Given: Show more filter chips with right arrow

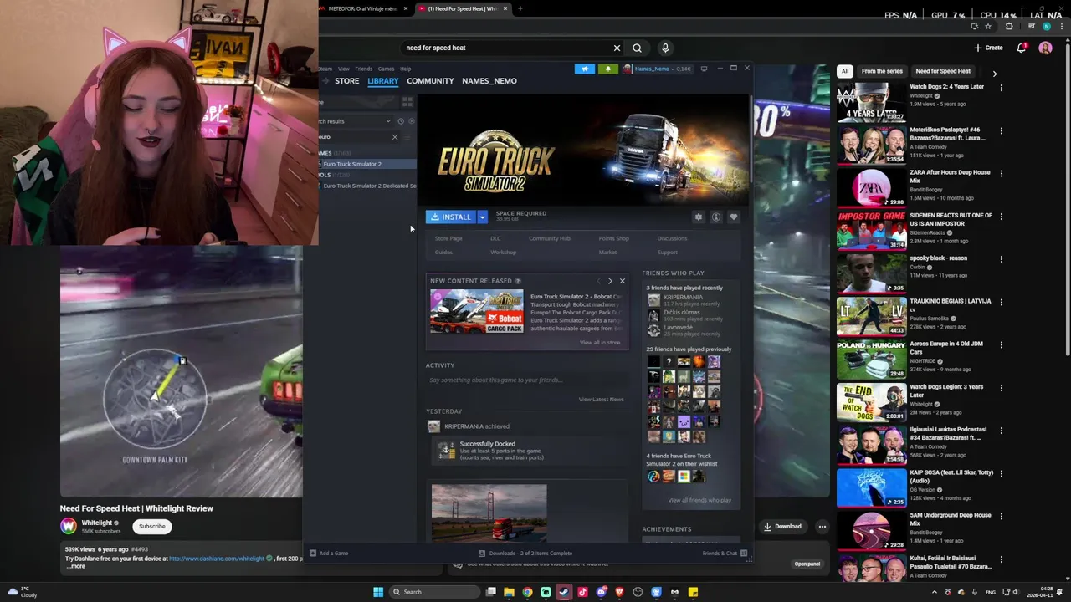Looking at the screenshot, I should point(994,74).
